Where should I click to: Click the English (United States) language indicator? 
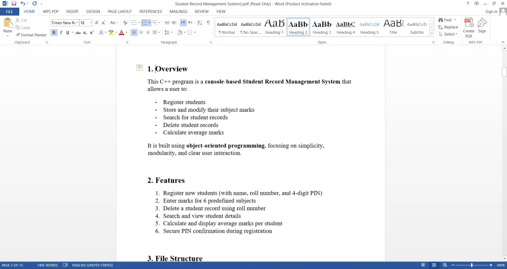click(x=92, y=265)
